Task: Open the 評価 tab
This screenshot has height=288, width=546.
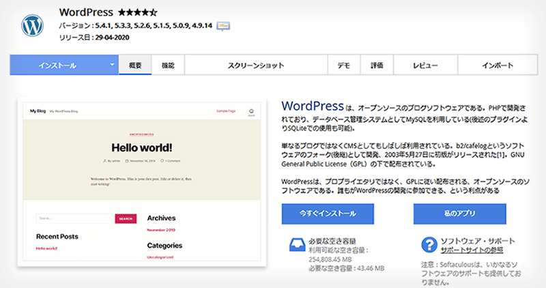Action: (377, 65)
